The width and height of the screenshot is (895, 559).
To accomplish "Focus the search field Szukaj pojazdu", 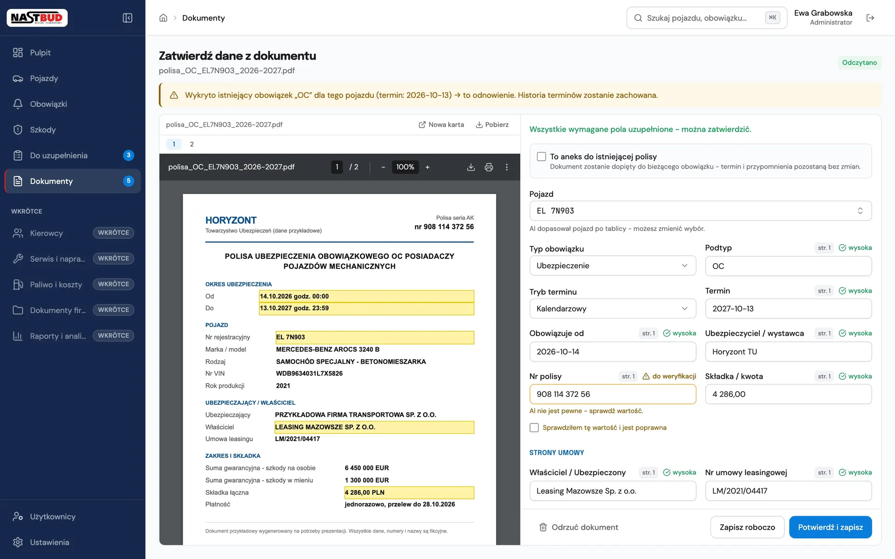I will [707, 18].
